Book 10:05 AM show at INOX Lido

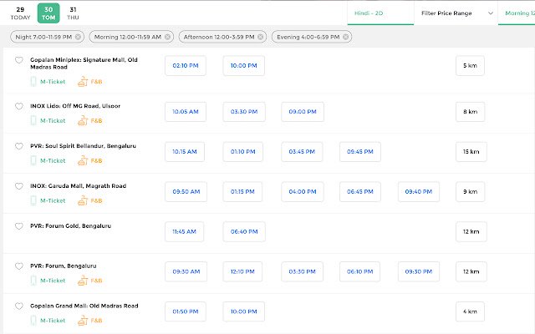click(186, 112)
